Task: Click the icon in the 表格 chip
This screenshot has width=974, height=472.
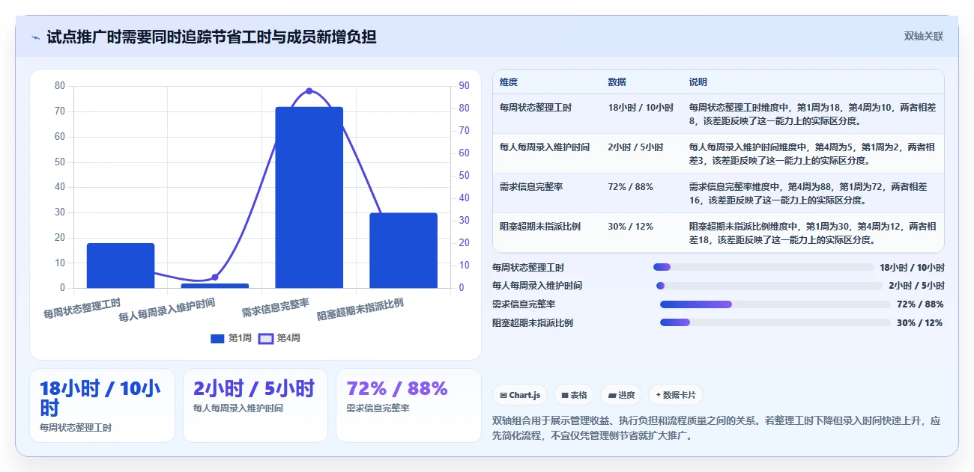Action: (565, 395)
